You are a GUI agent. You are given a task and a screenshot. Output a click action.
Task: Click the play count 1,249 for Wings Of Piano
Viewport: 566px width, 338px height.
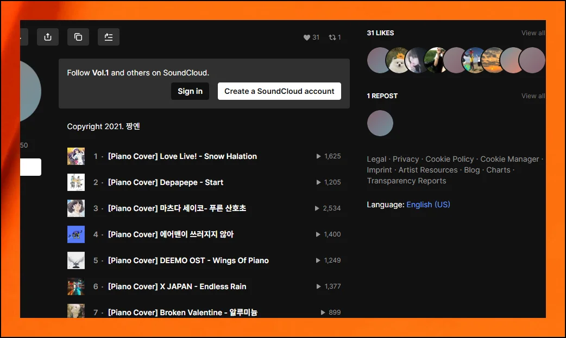[x=329, y=260]
